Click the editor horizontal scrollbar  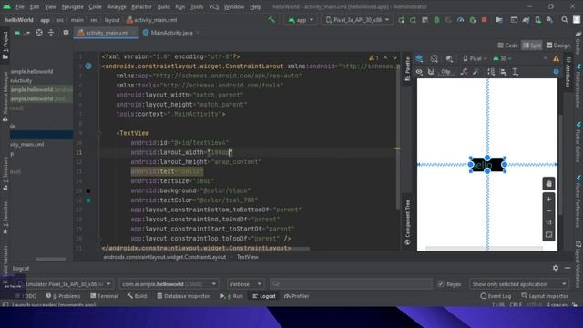[206, 249]
